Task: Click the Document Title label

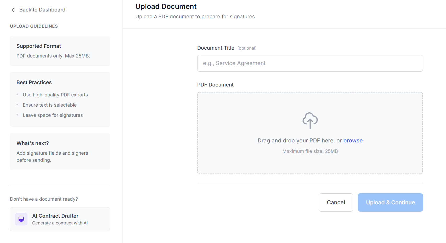Action: tap(216, 48)
